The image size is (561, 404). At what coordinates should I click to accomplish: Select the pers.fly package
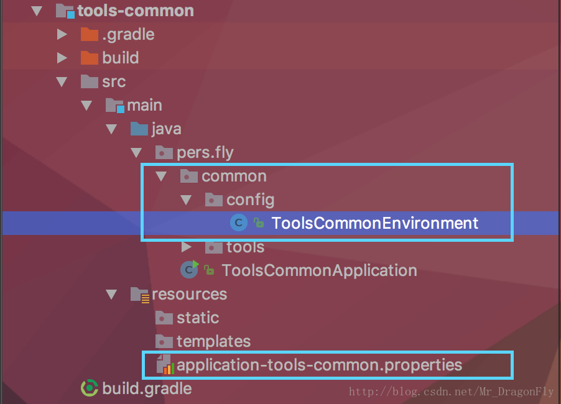[x=205, y=153]
